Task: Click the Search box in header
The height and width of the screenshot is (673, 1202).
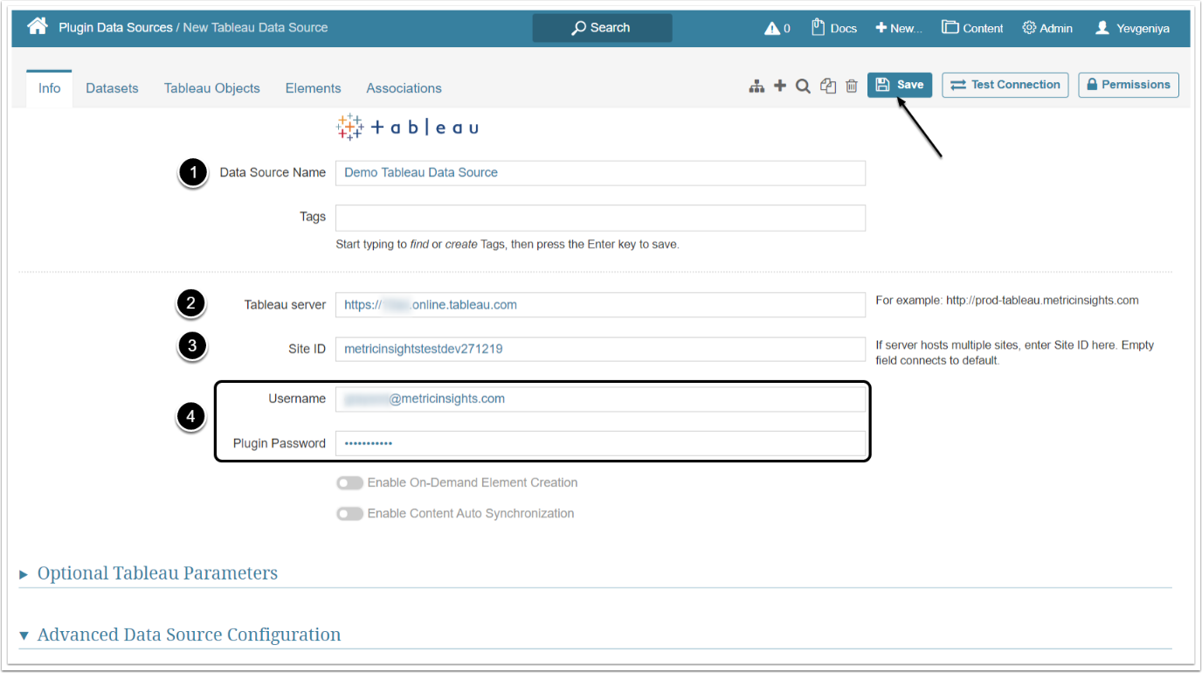Action: point(603,28)
